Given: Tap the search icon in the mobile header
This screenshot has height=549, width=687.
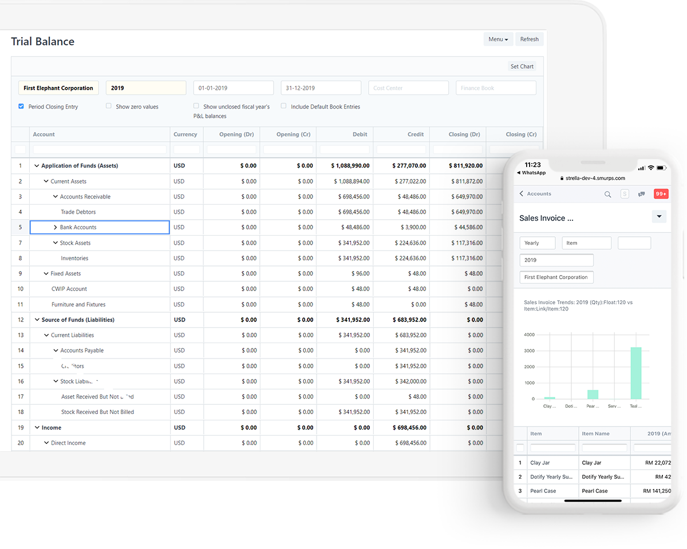Looking at the screenshot, I should tap(607, 194).
